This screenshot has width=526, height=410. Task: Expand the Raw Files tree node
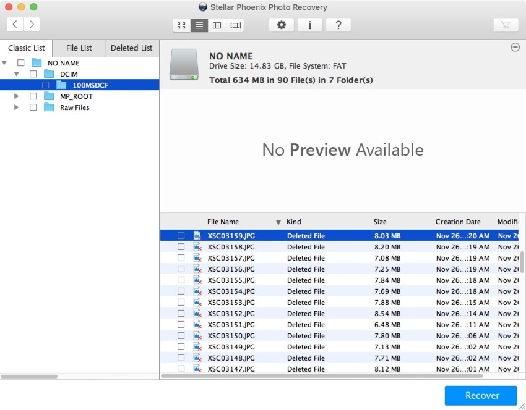(17, 107)
